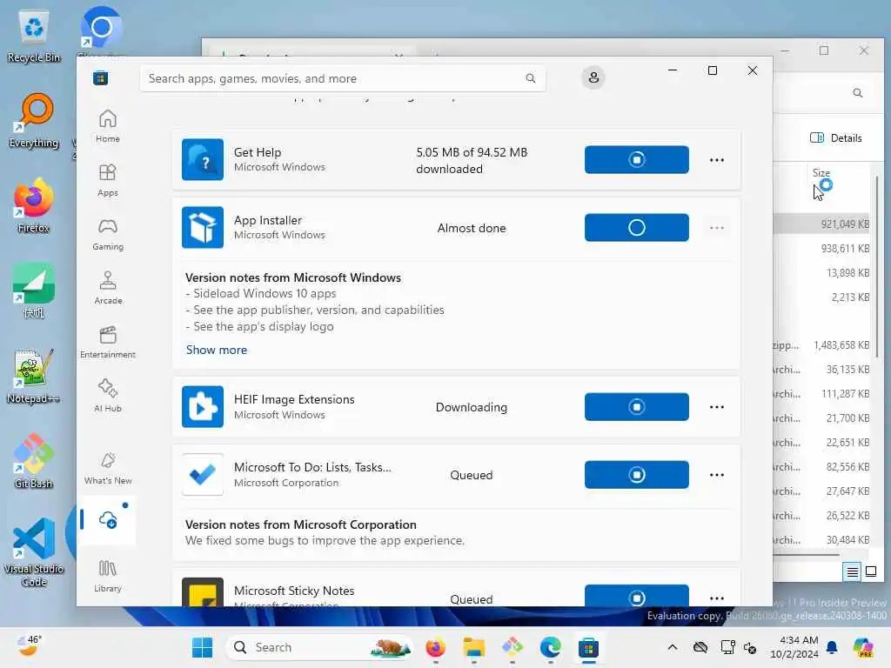
Task: Open the clock showing 4:34 AM
Action: (794, 647)
